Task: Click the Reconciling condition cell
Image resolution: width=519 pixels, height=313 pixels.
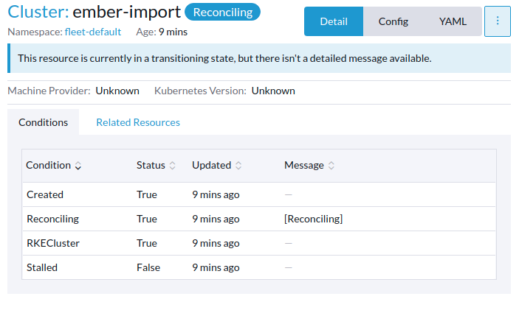Action: pyautogui.click(x=52, y=219)
